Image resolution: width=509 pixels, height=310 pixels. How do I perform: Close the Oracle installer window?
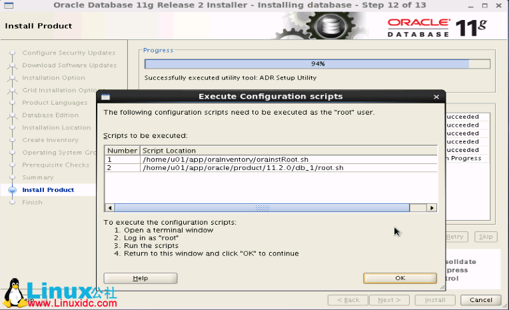pos(499,5)
